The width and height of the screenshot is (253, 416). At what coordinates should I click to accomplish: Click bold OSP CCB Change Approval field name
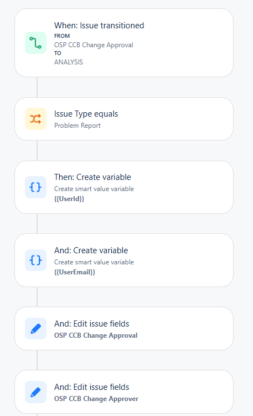click(x=96, y=335)
